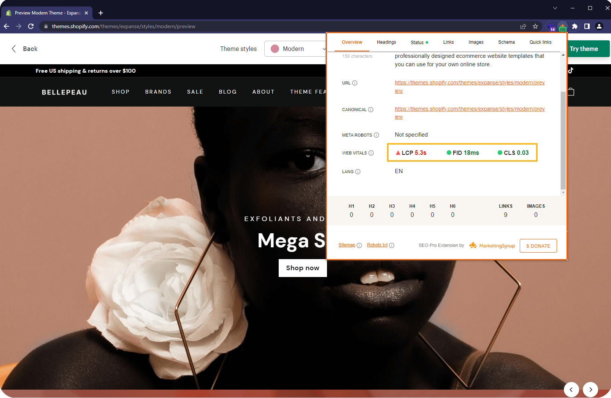The width and height of the screenshot is (611, 398).
Task: Open MarketingSyrup link
Action: click(492, 245)
